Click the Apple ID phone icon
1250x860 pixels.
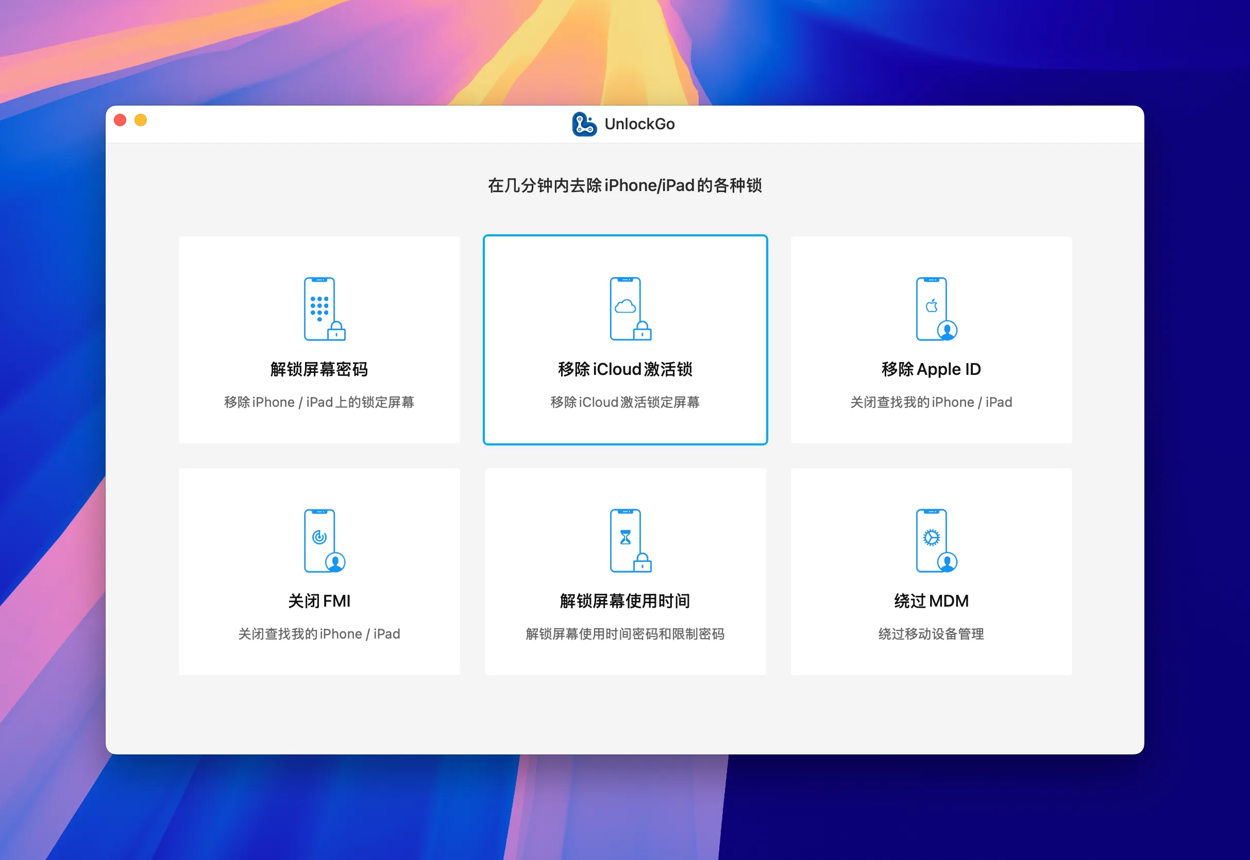tap(931, 307)
